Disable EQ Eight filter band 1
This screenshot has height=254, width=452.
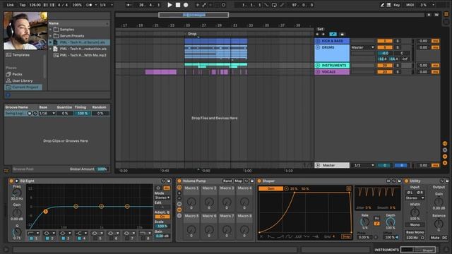coord(31,238)
